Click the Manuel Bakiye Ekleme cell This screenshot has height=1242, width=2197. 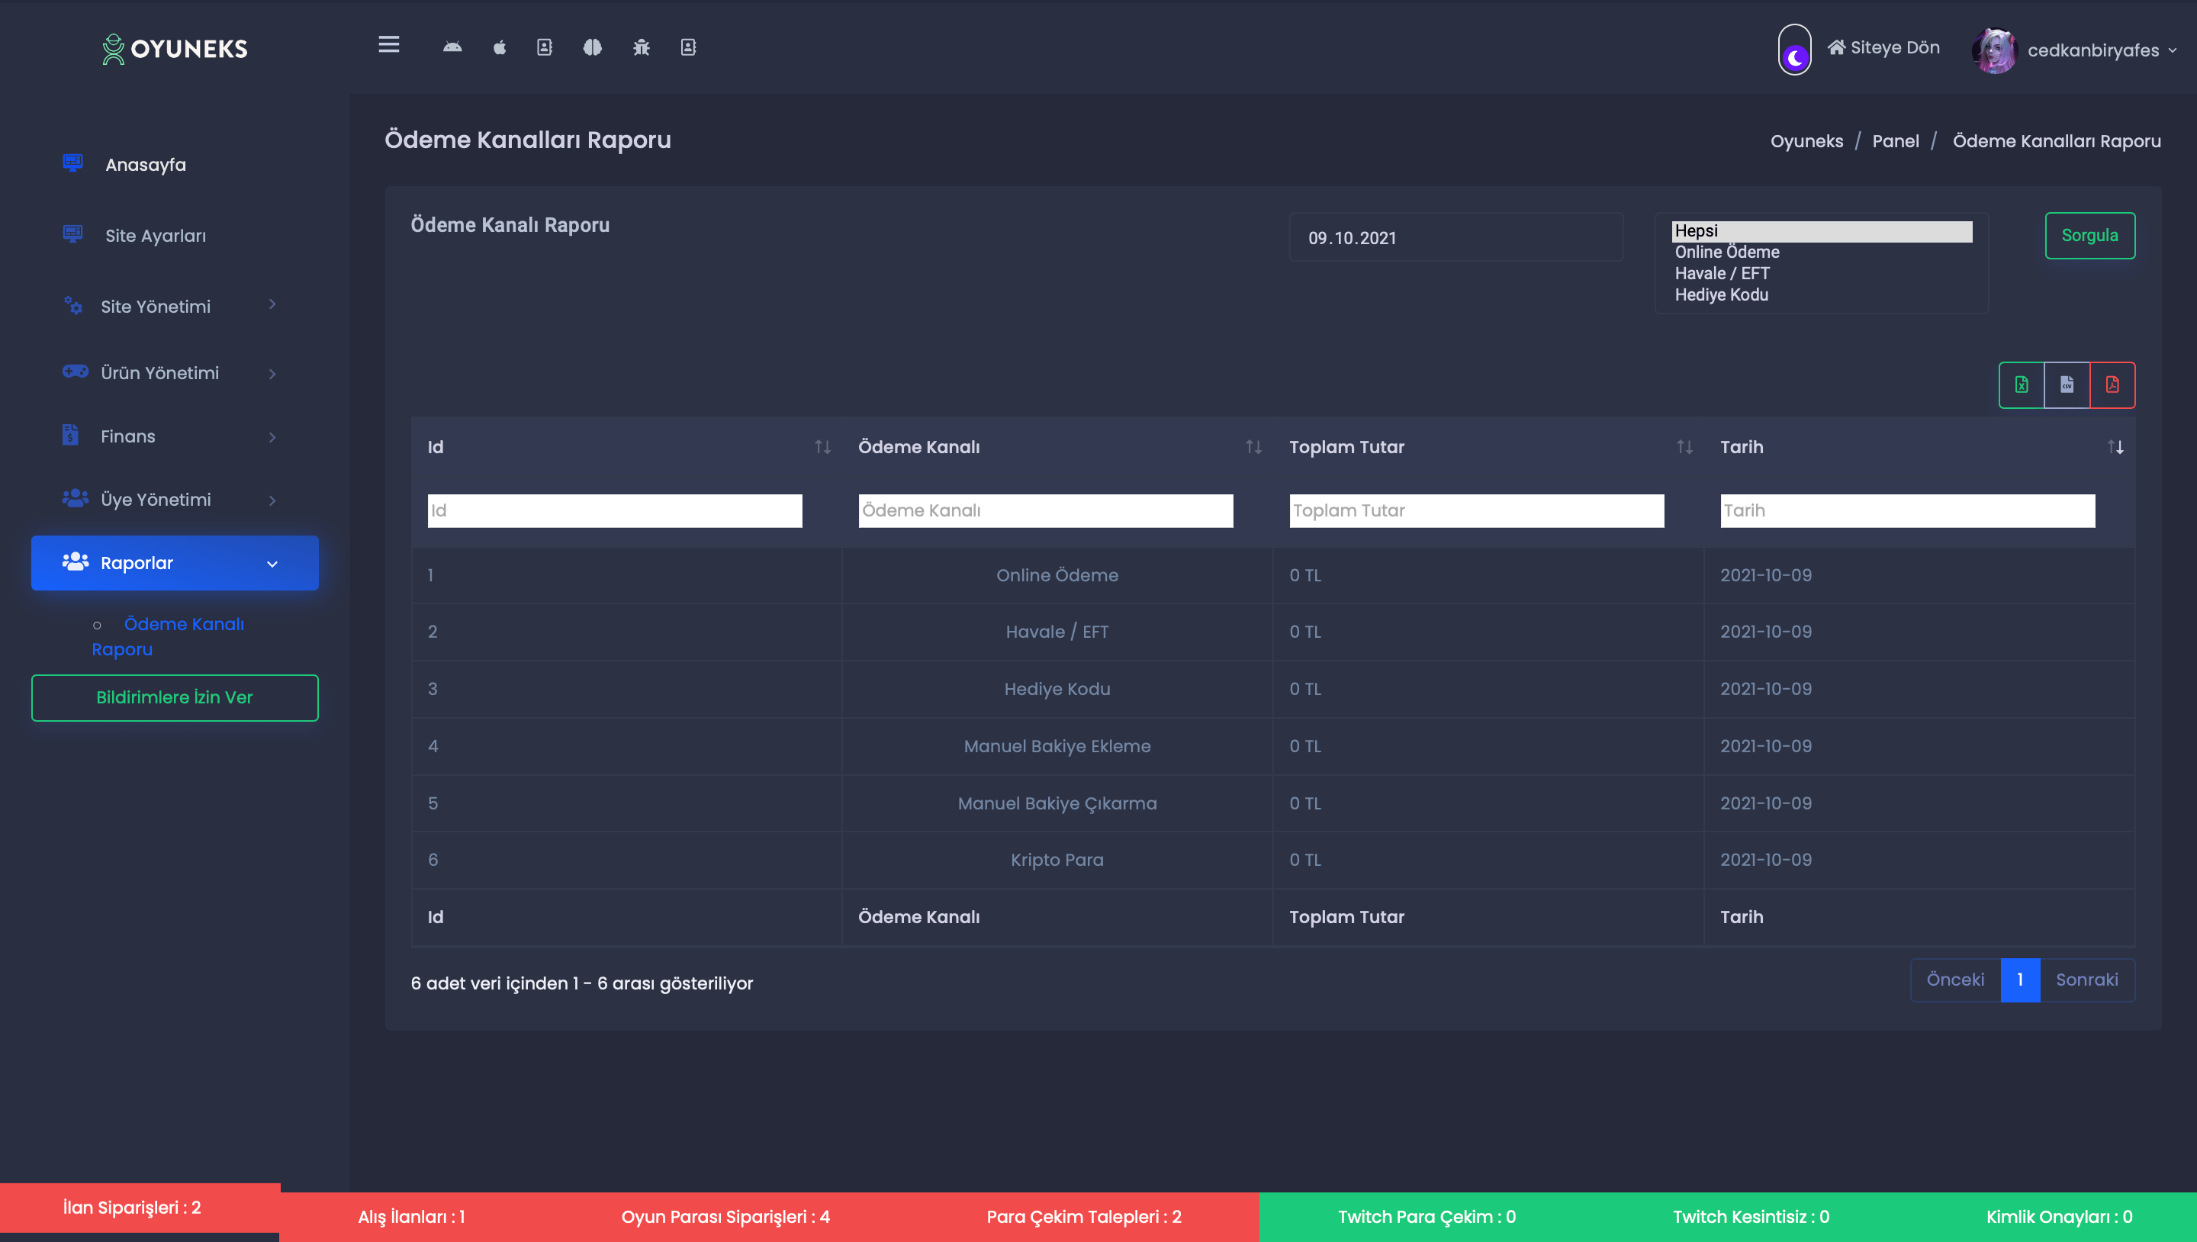[1057, 746]
